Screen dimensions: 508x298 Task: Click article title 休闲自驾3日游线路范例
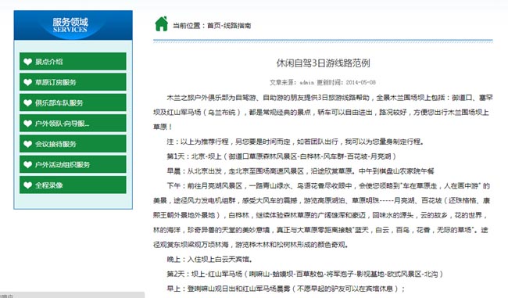(x=323, y=63)
